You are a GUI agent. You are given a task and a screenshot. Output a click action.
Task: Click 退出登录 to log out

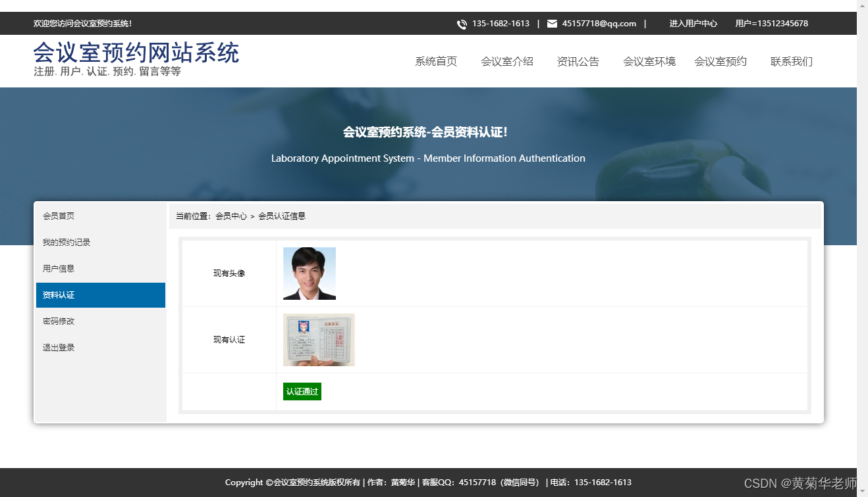(x=57, y=347)
